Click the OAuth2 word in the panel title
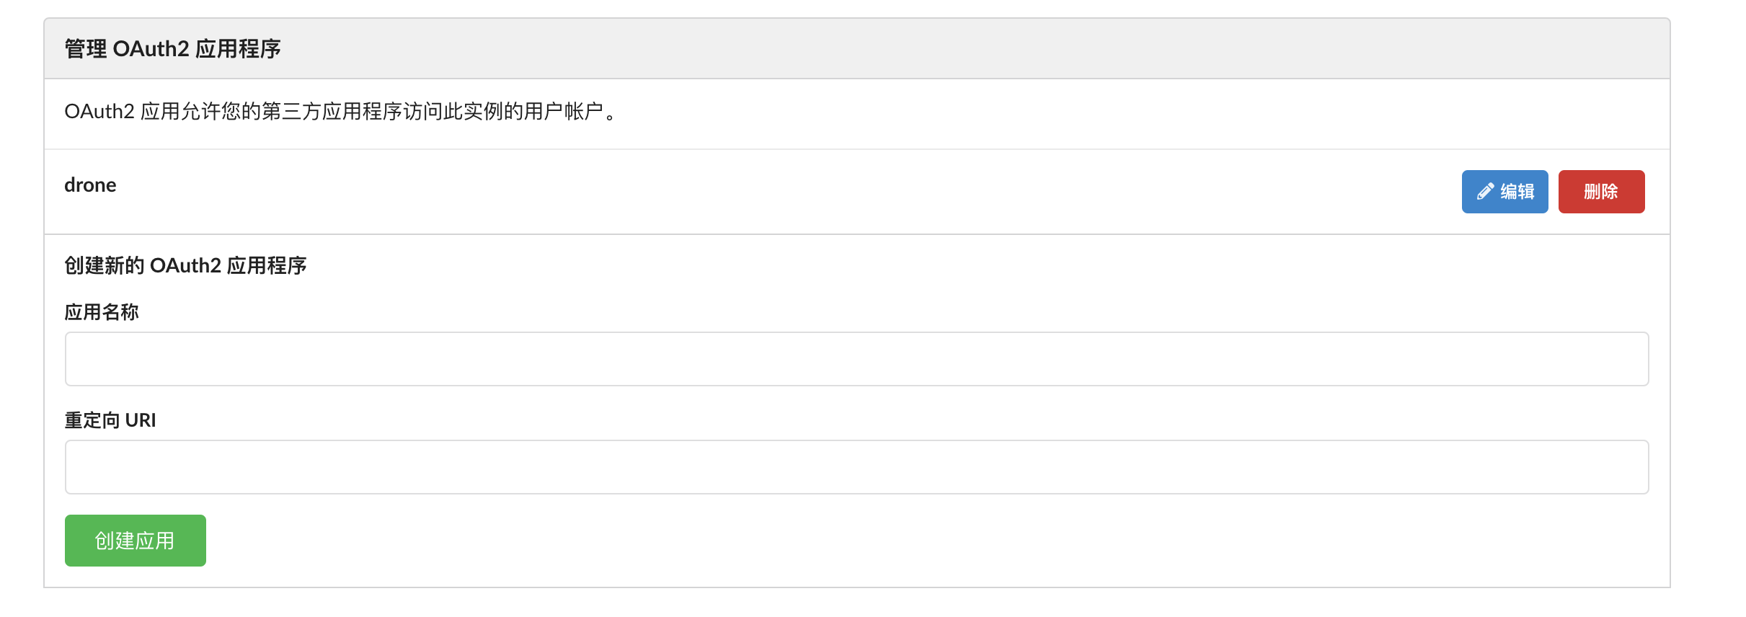This screenshot has height=617, width=1746. 151,49
